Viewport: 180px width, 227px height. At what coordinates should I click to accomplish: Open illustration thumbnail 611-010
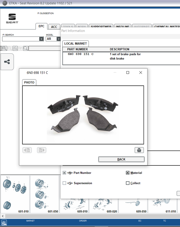(x=162, y=206)
